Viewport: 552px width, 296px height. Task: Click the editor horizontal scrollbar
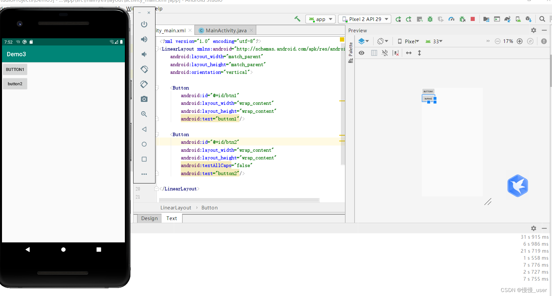(239, 200)
